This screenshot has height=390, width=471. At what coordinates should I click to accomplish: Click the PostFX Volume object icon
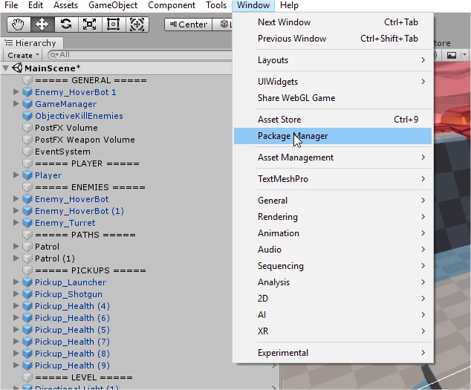tap(27, 128)
